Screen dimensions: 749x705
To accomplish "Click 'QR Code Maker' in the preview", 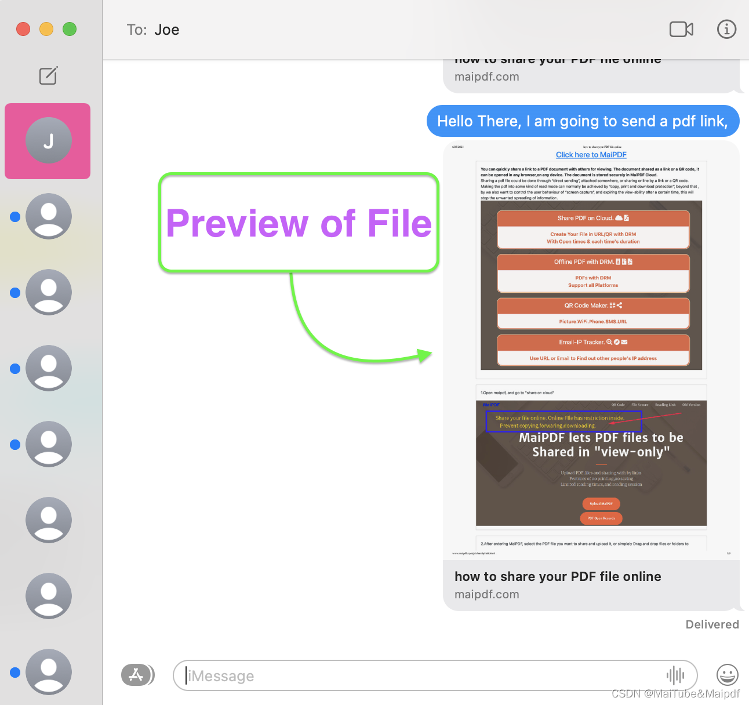I will click(593, 306).
